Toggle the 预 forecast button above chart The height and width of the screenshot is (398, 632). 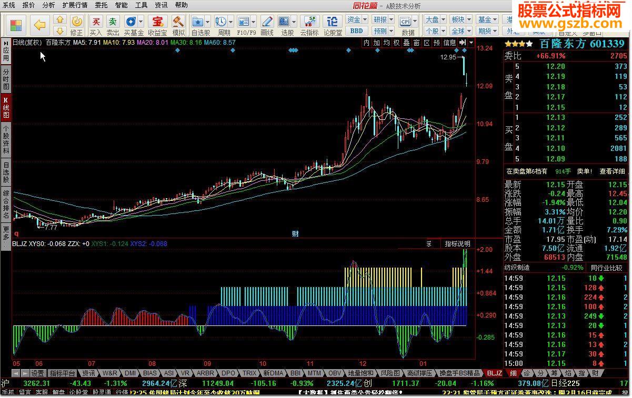tap(436, 43)
